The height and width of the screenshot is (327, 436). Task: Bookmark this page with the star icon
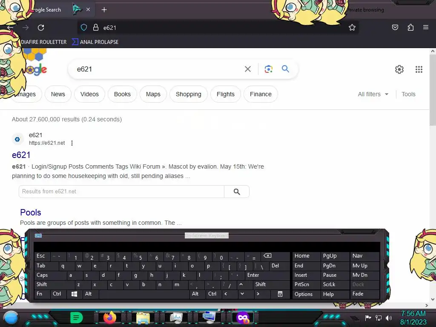click(x=352, y=27)
